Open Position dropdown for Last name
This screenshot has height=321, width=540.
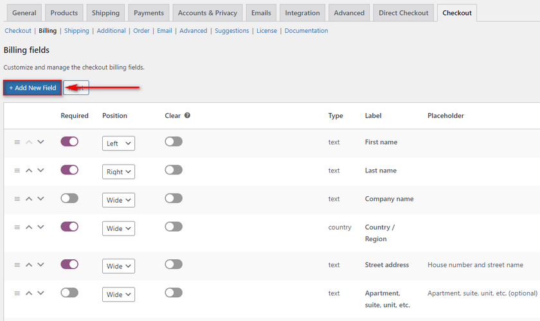point(118,172)
